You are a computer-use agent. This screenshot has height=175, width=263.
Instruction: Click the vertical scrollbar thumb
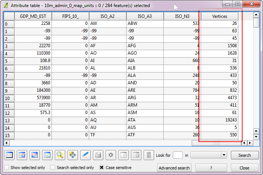256,23
